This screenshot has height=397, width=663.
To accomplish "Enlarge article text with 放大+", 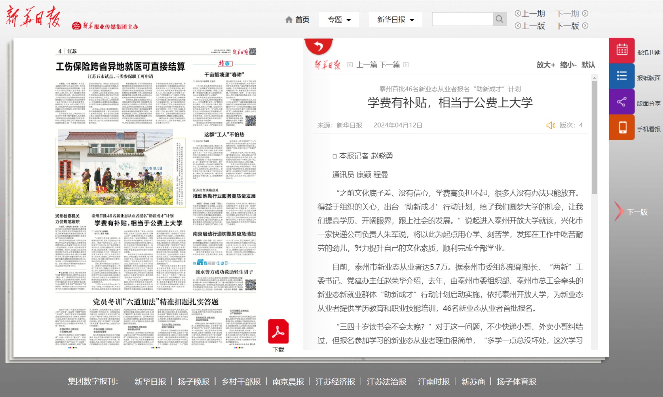I will (x=545, y=65).
